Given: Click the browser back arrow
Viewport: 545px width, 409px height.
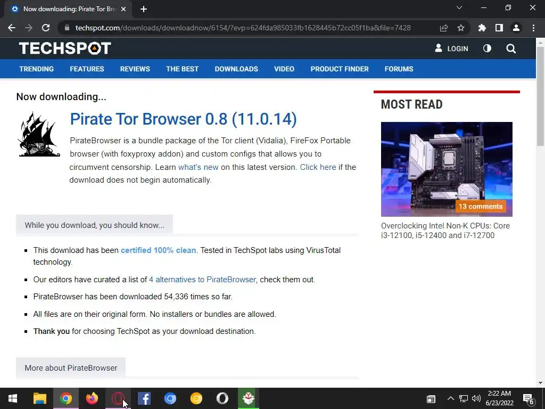Looking at the screenshot, I should point(12,28).
